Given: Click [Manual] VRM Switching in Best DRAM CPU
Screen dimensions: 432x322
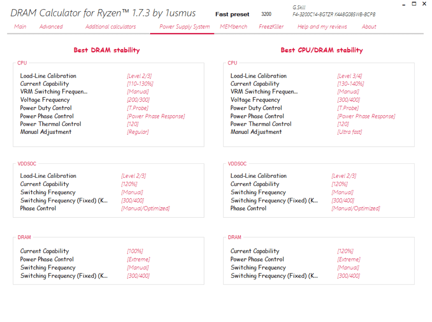Looking at the screenshot, I should coord(138,92).
